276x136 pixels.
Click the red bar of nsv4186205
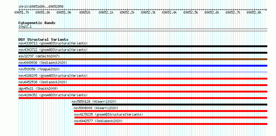pos(143,79)
